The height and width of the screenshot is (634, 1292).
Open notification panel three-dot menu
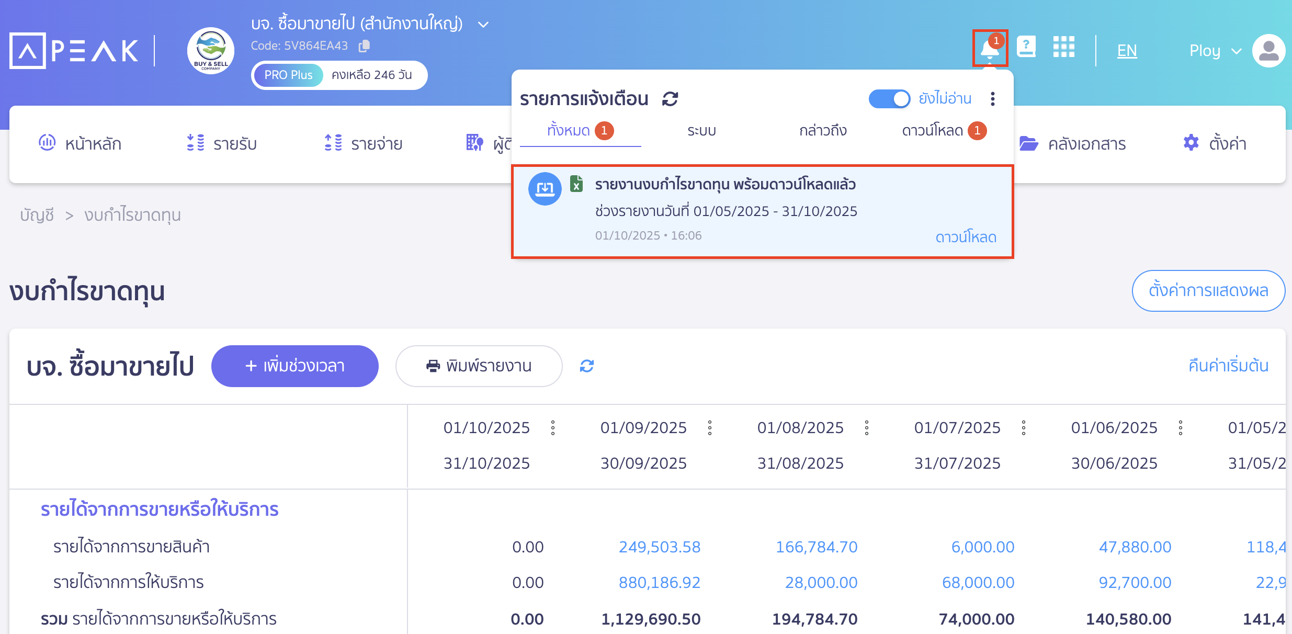tap(992, 98)
